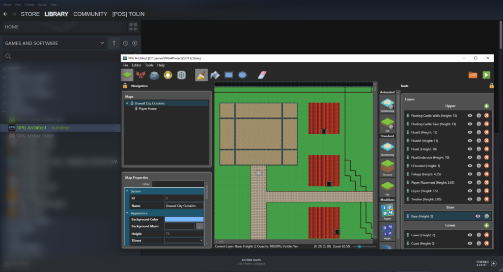This screenshot has height=272, width=503.
Task: Collapse the System property group
Action: [127, 191]
